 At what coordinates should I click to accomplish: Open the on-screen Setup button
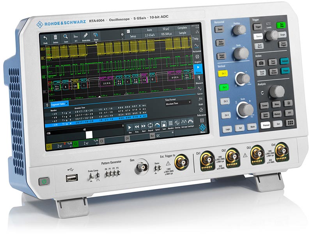tap(133, 36)
